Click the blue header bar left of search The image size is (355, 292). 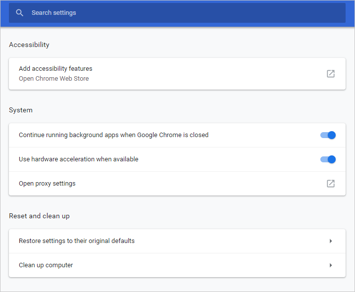click(4, 13)
